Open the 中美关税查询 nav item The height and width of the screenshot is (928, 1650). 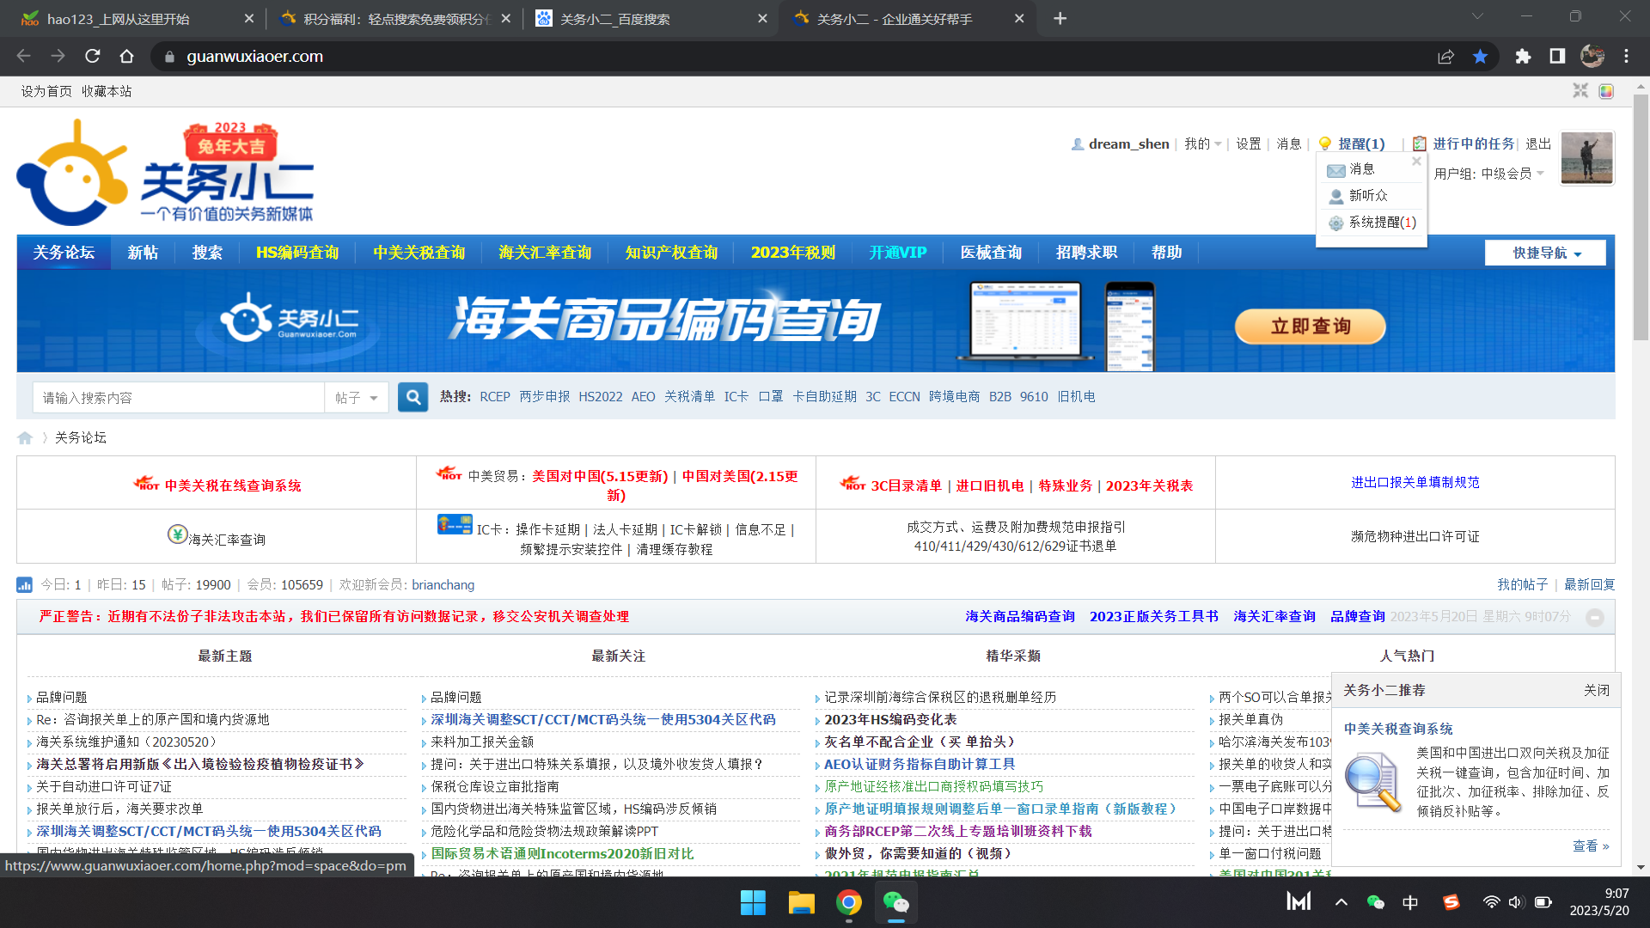coord(419,253)
